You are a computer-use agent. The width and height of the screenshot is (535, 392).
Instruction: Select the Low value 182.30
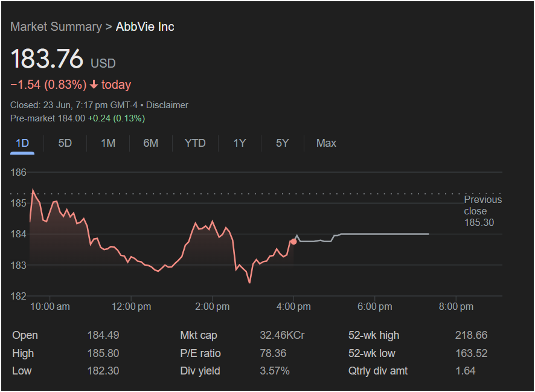[x=103, y=371]
